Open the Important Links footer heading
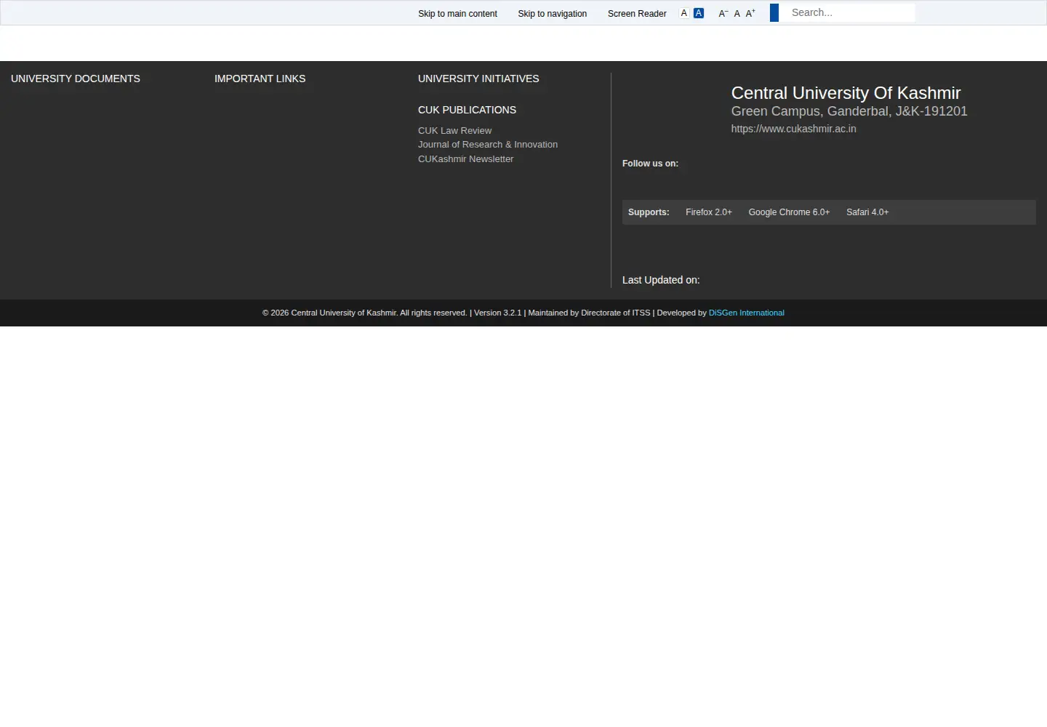This screenshot has width=1047, height=727. click(x=260, y=79)
